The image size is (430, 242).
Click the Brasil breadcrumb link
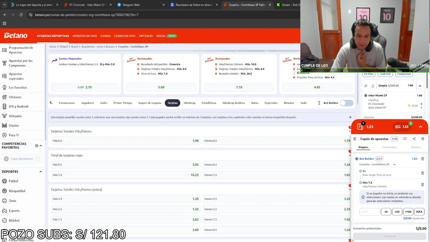pyautogui.click(x=75, y=47)
